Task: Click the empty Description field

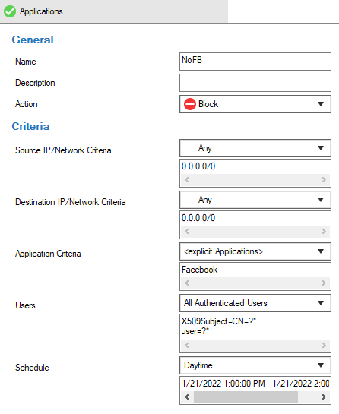Action: click(x=255, y=83)
